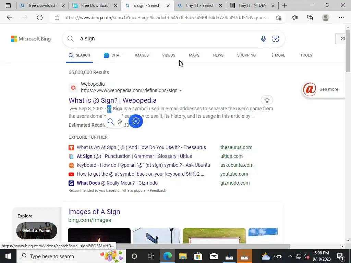Switch to the MAPS tab
The width and height of the screenshot is (351, 263).
tap(194, 55)
